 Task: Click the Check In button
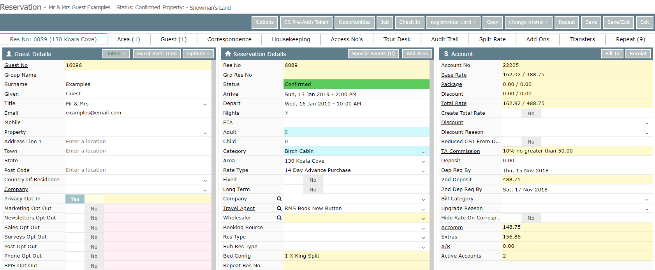coord(410,22)
